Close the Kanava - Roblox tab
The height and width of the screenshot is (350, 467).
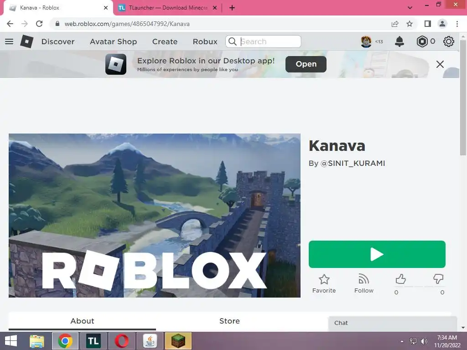tap(105, 8)
